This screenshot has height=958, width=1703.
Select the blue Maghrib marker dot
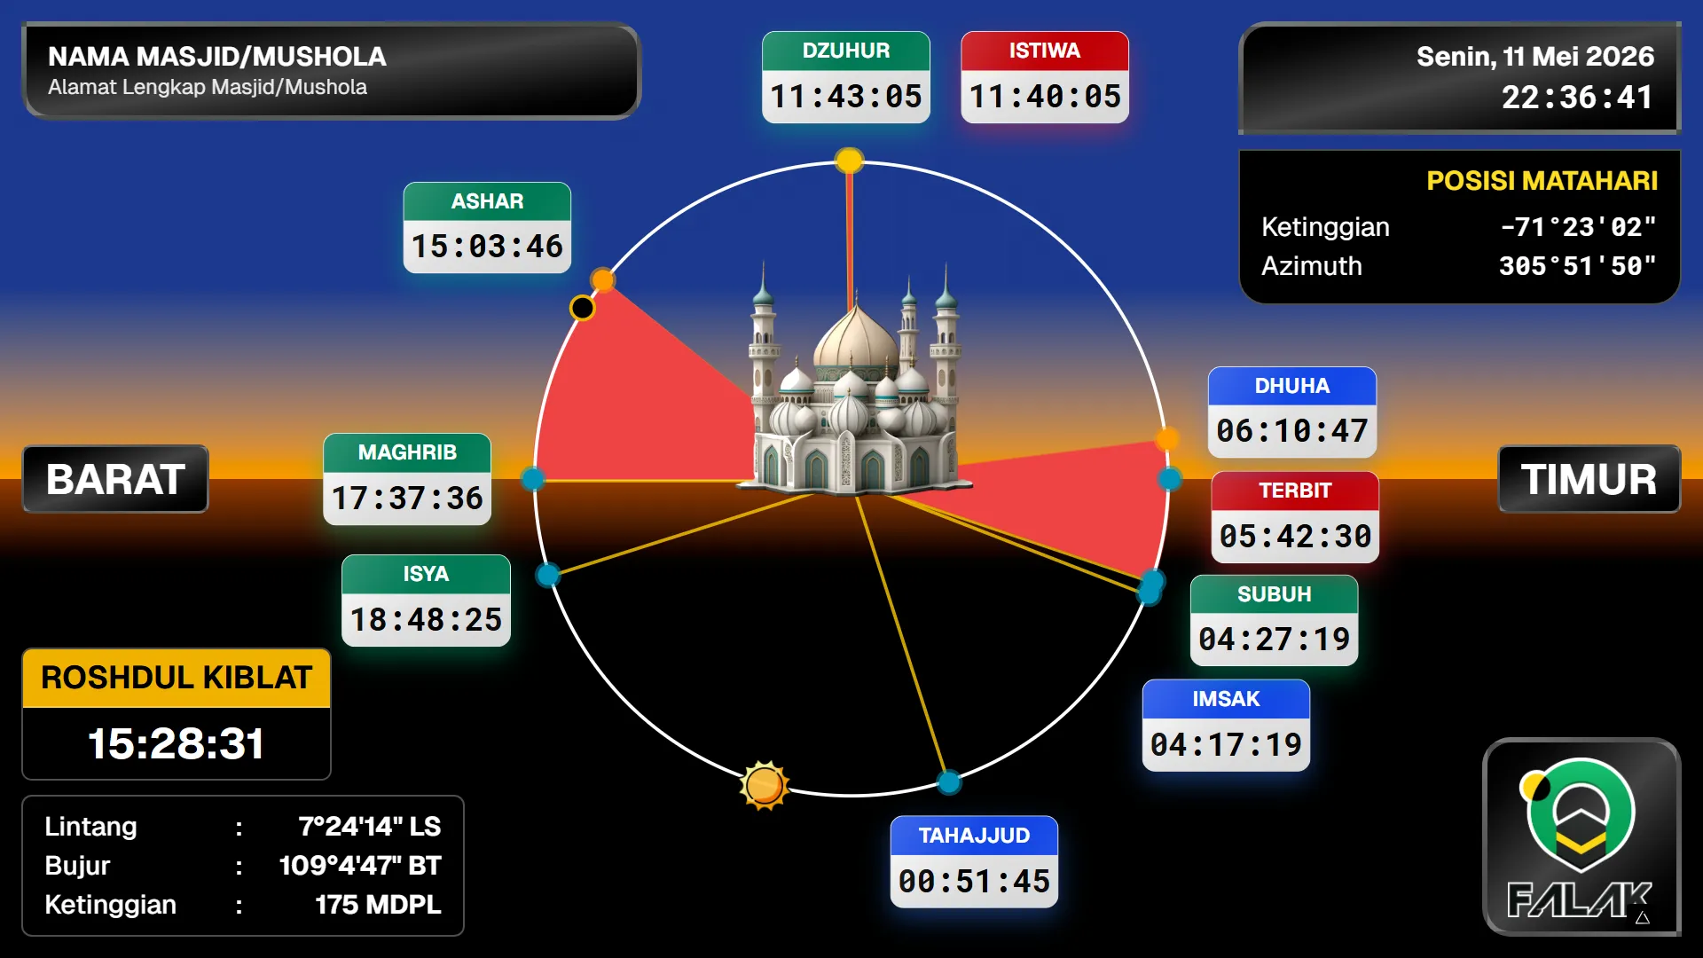click(532, 479)
